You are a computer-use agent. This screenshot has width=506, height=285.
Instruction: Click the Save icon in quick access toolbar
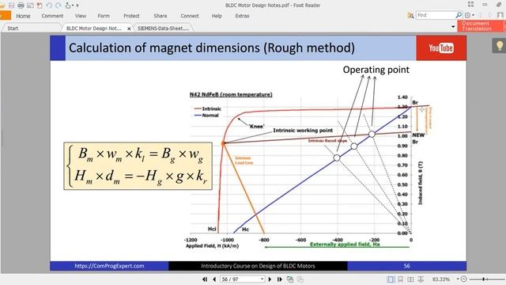12,6
